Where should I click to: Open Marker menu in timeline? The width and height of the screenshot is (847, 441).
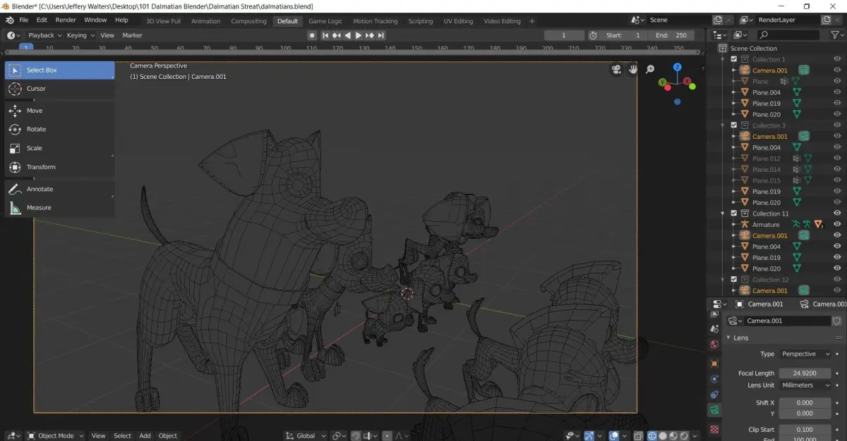pyautogui.click(x=132, y=35)
